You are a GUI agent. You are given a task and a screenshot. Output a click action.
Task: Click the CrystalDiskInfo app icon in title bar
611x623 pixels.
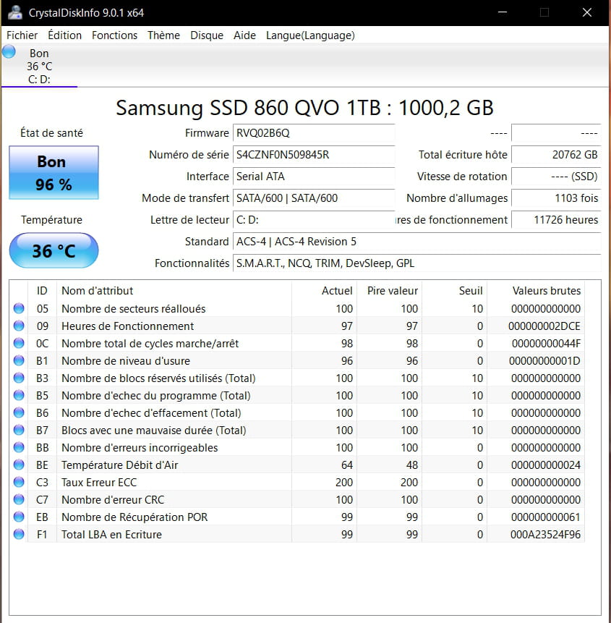coord(15,12)
